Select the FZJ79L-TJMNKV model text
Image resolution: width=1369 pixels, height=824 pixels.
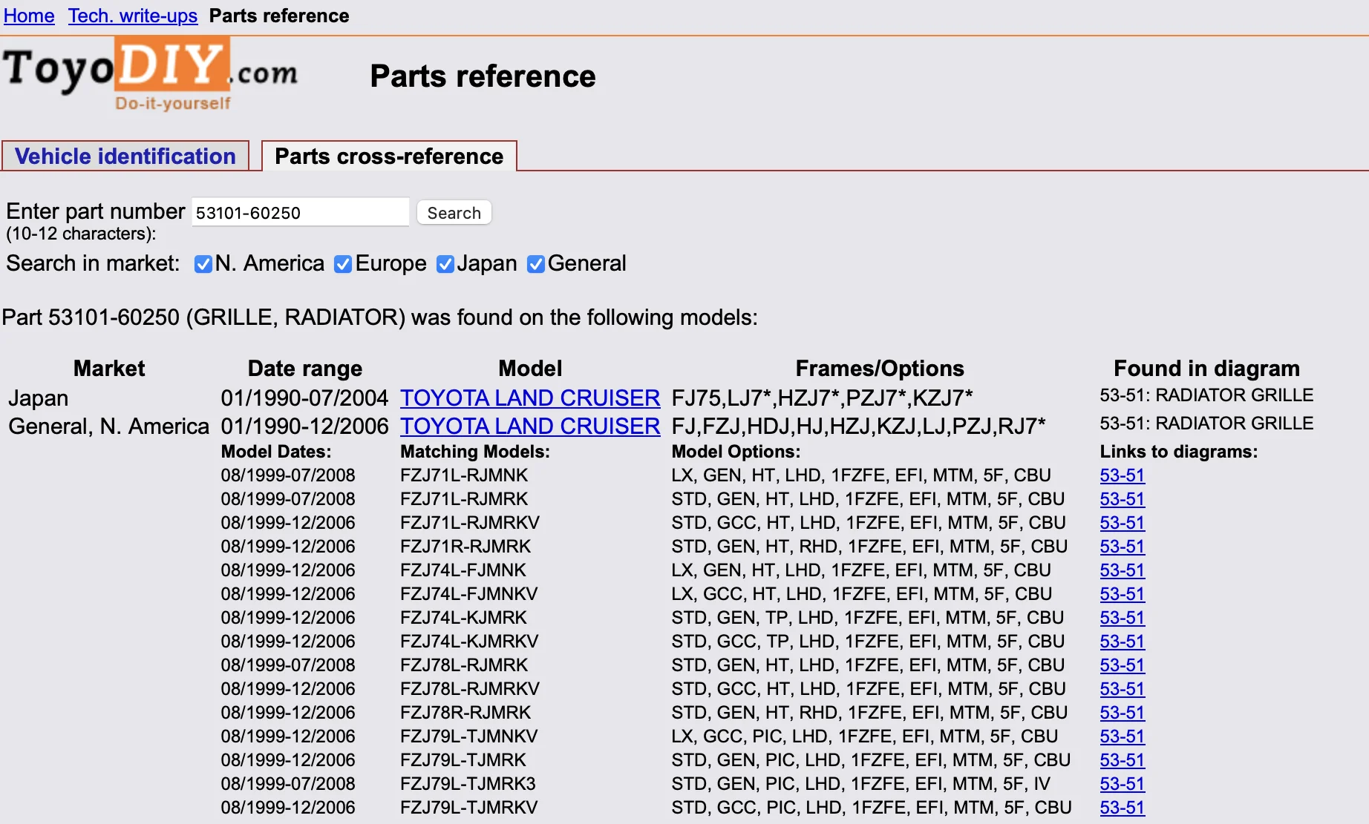coord(469,736)
